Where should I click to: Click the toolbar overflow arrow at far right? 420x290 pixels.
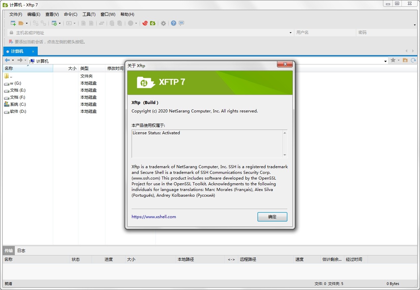[x=415, y=25]
